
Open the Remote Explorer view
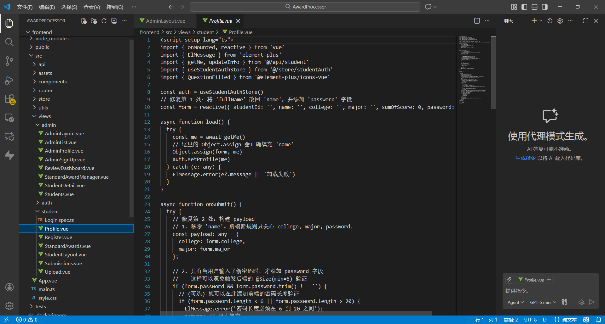pyautogui.click(x=9, y=118)
